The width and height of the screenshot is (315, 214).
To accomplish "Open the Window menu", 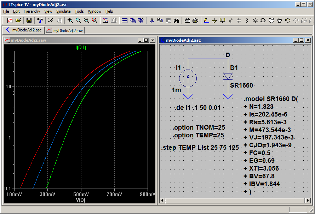I will coord(94,11).
